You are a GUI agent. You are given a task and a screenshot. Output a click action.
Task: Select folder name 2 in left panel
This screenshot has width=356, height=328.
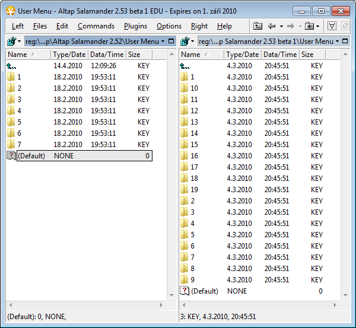click(20, 88)
